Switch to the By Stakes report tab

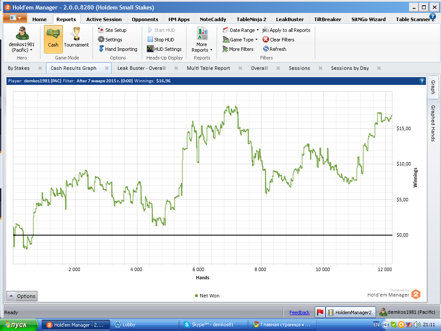19,68
